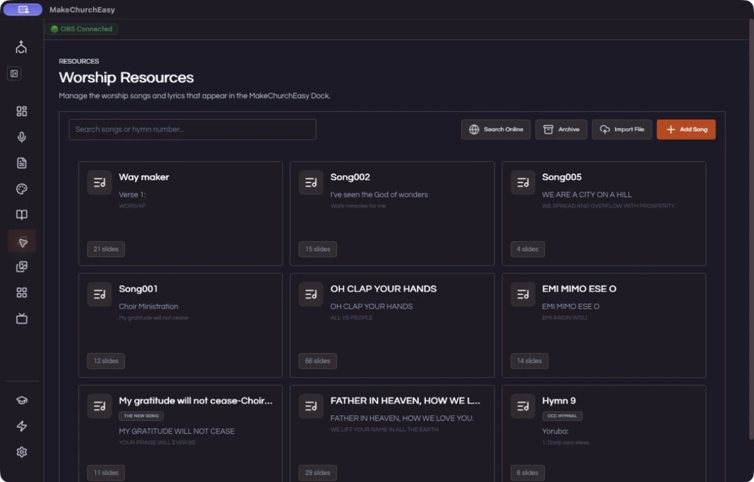This screenshot has height=482, width=754.
Task: Open the OH CLAP YOUR HANDS card title
Action: [x=383, y=289]
